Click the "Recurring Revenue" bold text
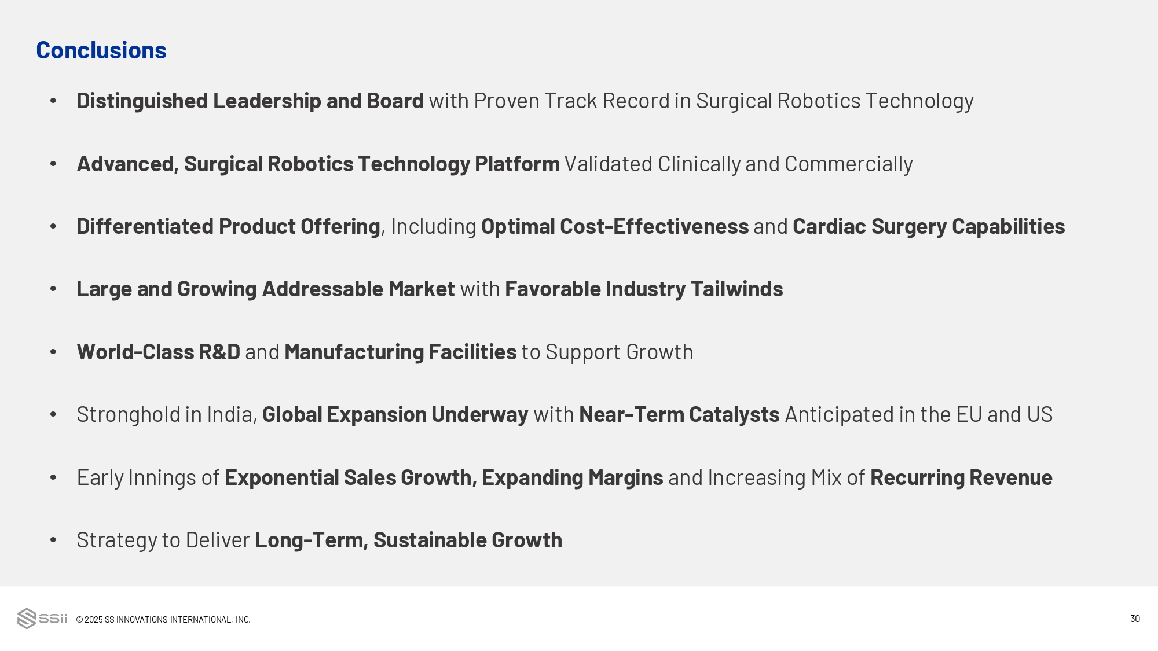This screenshot has height=651, width=1158. tap(961, 478)
